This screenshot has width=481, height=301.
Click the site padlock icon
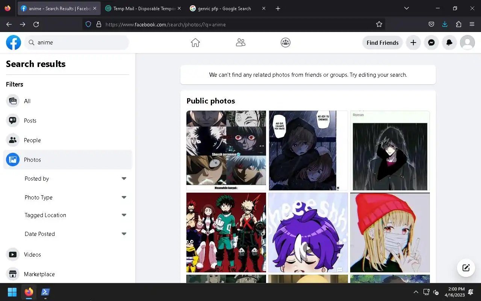pos(99,24)
